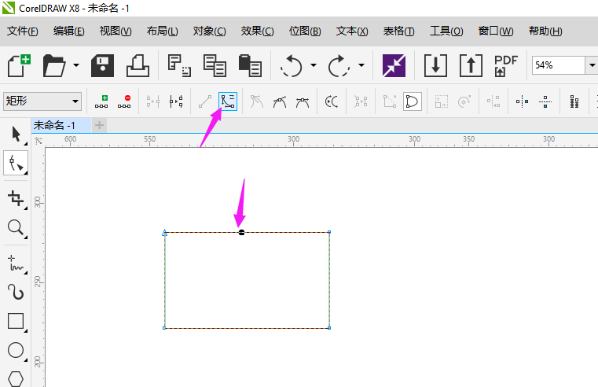Switch to the 未命名 -1 document tab
Image resolution: width=598 pixels, height=387 pixels.
pos(61,125)
